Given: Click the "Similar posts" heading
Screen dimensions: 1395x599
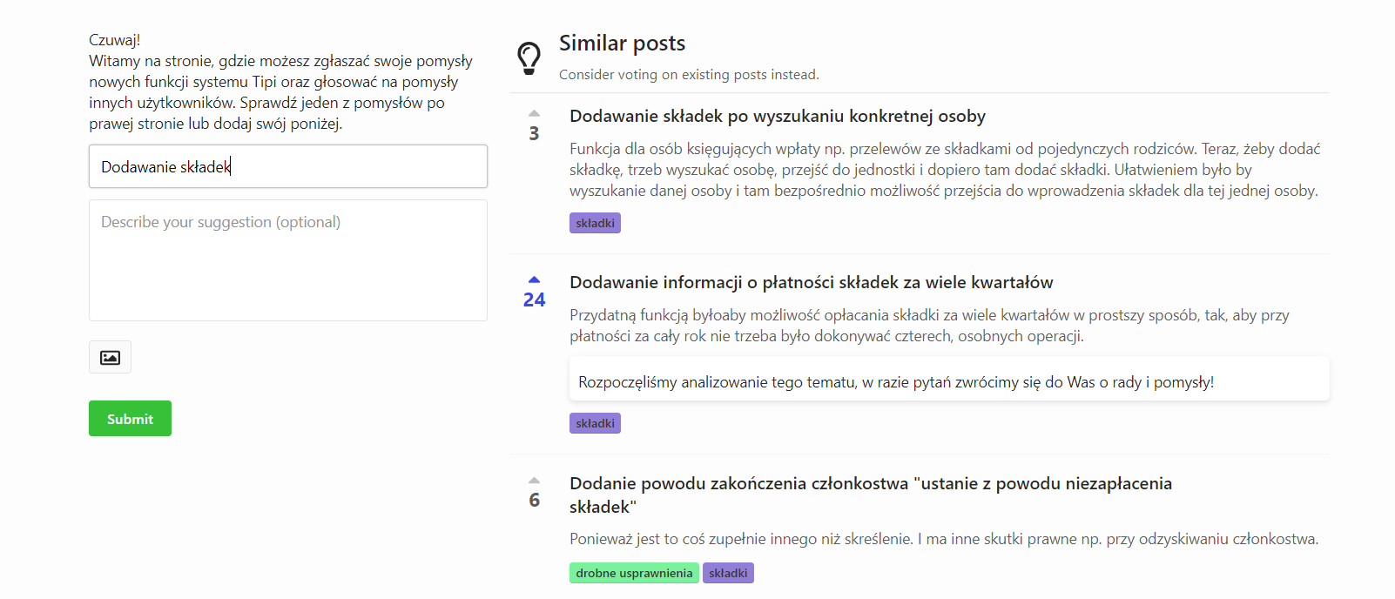Looking at the screenshot, I should click(622, 44).
